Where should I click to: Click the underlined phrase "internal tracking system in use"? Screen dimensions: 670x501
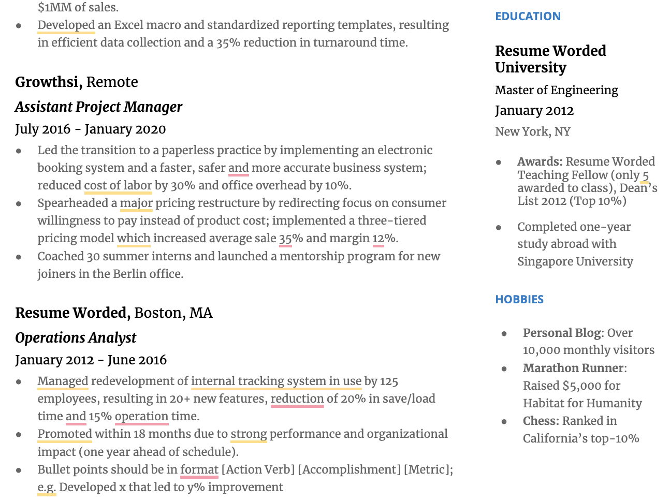(x=276, y=381)
